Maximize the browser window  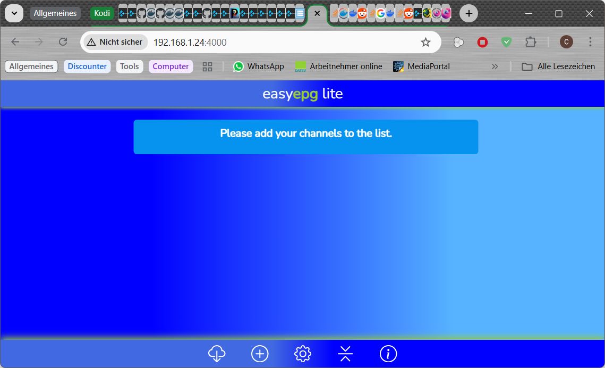click(559, 13)
